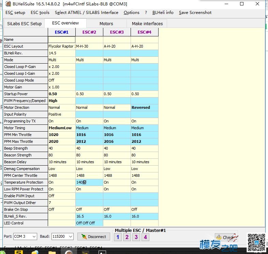268x254 pixels.
Task: Switch to the SiLabs ESC Setup tab
Action: click(x=24, y=24)
